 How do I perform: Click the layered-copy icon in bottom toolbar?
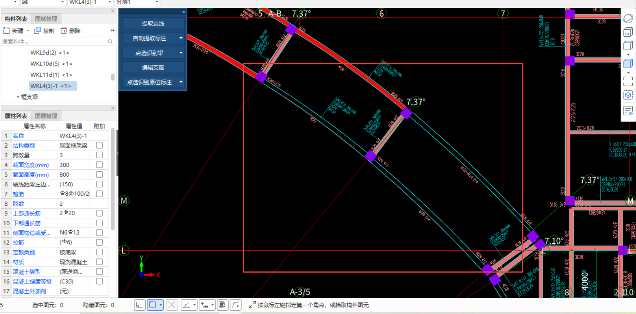coord(222,305)
